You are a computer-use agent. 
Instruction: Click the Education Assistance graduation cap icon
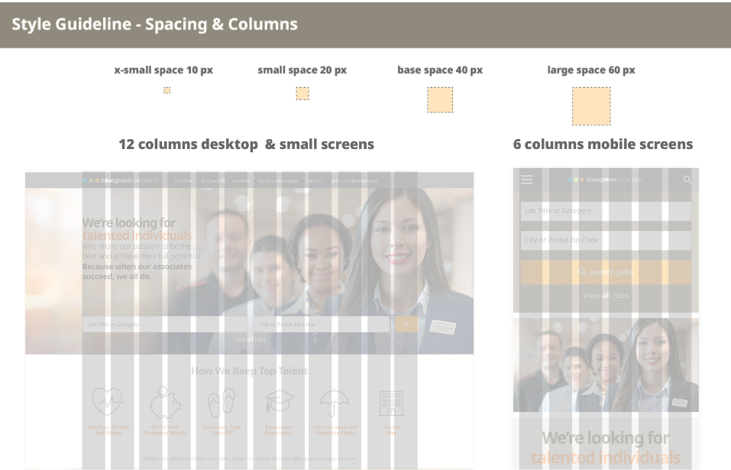[279, 400]
